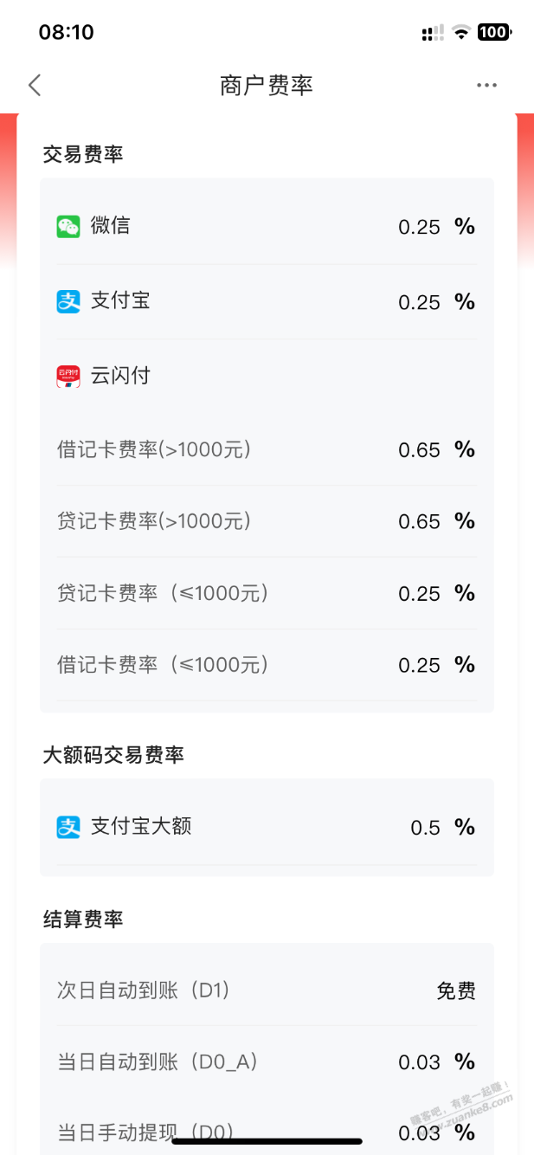Select 借记卡费率(>1000元) row
The image size is (534, 1155).
click(267, 449)
